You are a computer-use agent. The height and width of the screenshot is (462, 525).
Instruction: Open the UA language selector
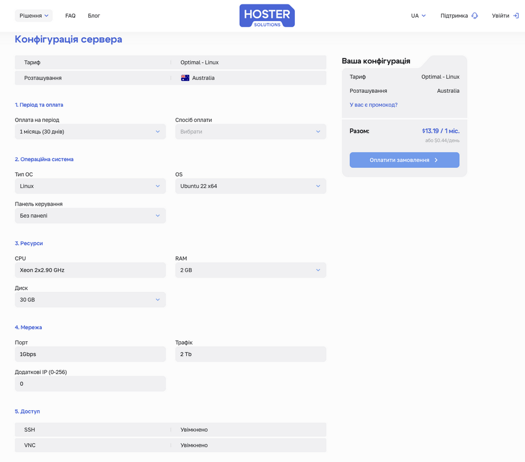[x=418, y=16]
